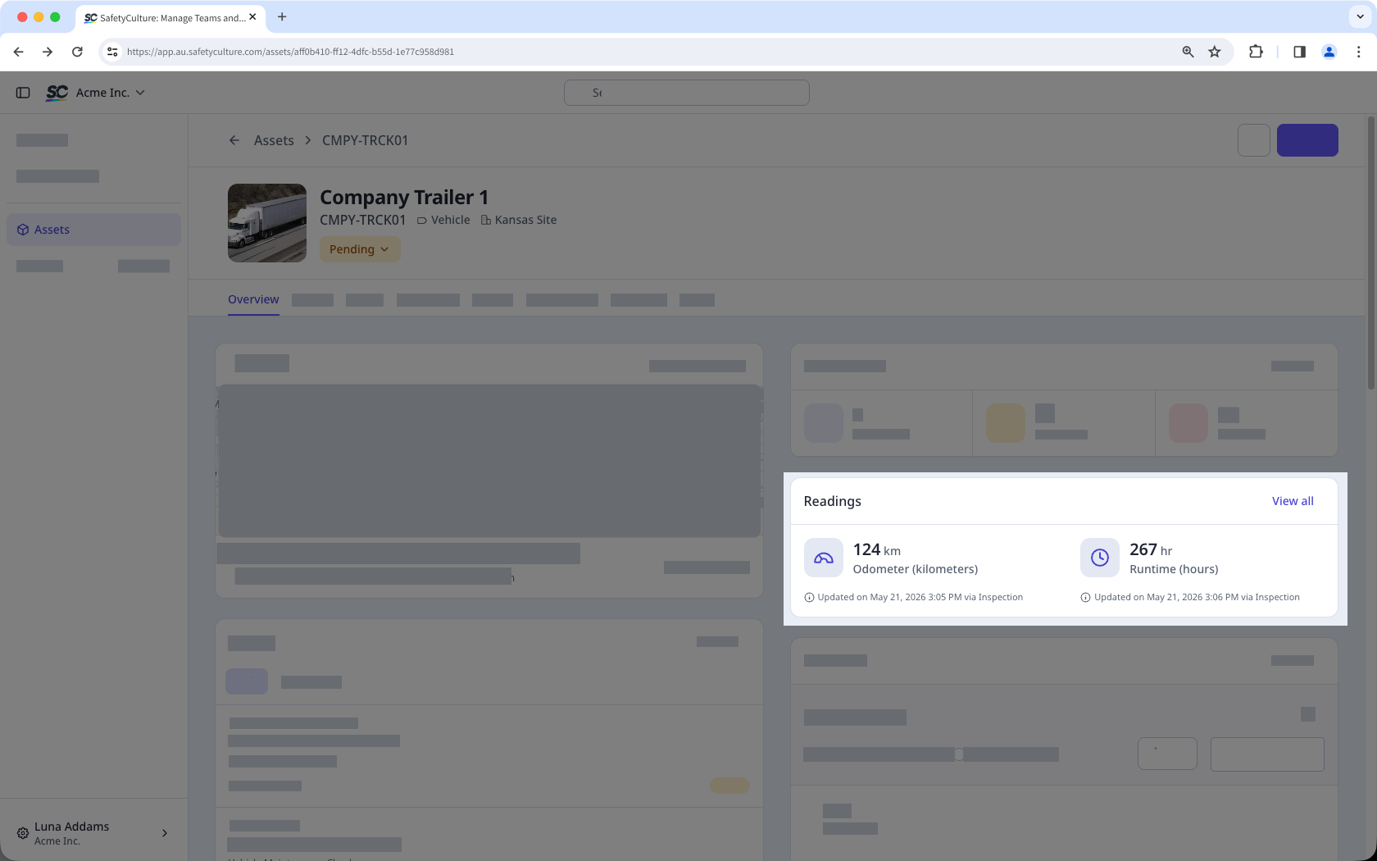Reload the page
1377x861 pixels.
(77, 52)
